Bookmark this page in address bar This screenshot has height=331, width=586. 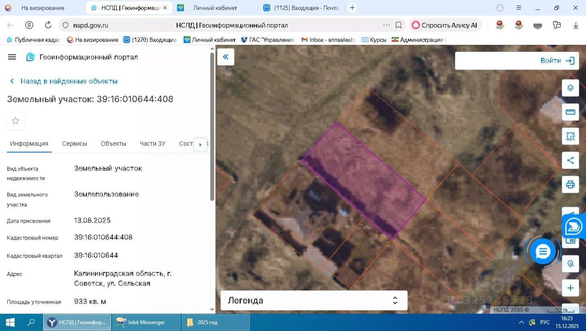point(399,25)
